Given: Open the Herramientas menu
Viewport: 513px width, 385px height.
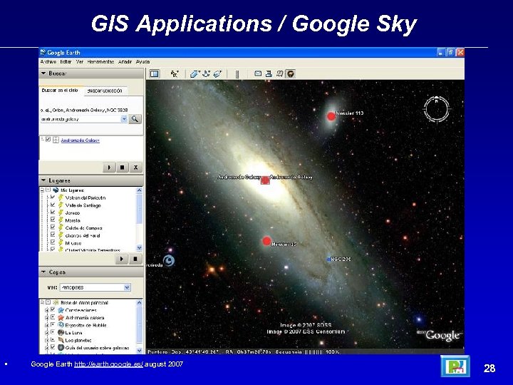Looking at the screenshot, I should [100, 61].
